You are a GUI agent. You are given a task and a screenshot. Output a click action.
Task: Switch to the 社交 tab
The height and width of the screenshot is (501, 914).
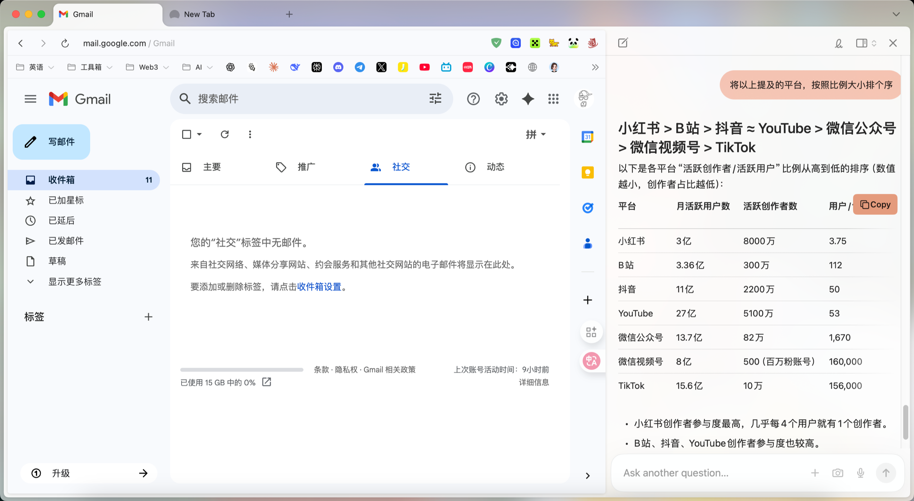click(x=406, y=167)
